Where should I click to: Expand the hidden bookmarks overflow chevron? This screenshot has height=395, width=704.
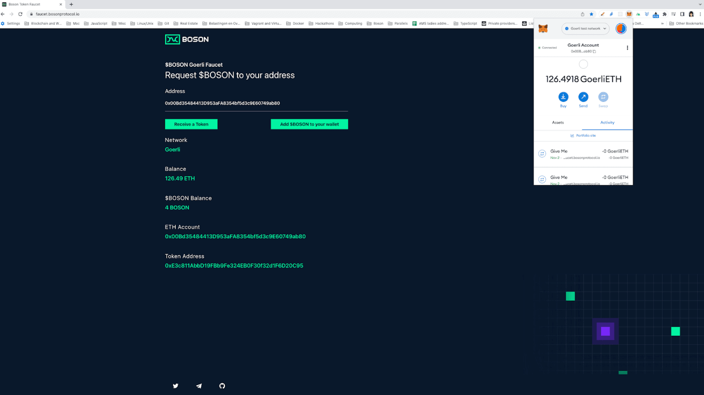(662, 23)
